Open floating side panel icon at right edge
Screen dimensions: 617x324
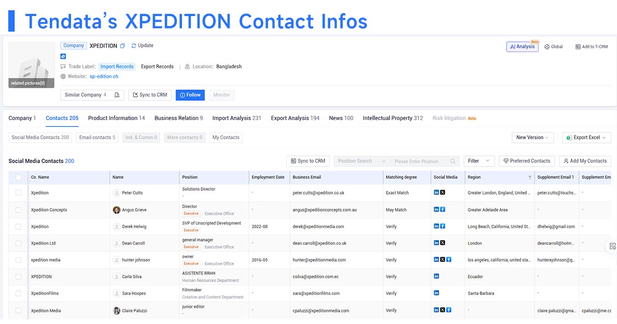coord(612,246)
